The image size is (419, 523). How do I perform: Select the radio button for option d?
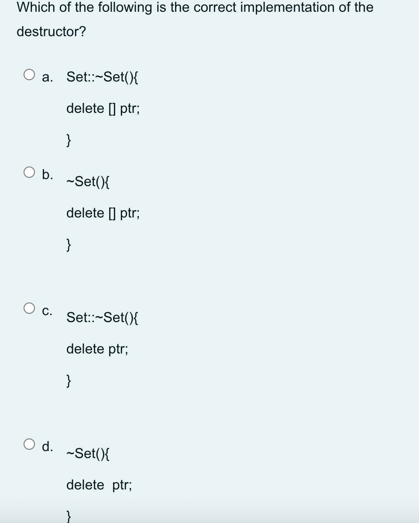(x=28, y=445)
